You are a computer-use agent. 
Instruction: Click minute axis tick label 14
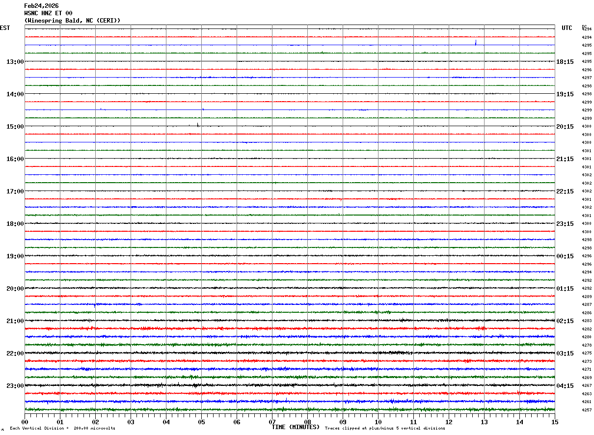(519, 422)
